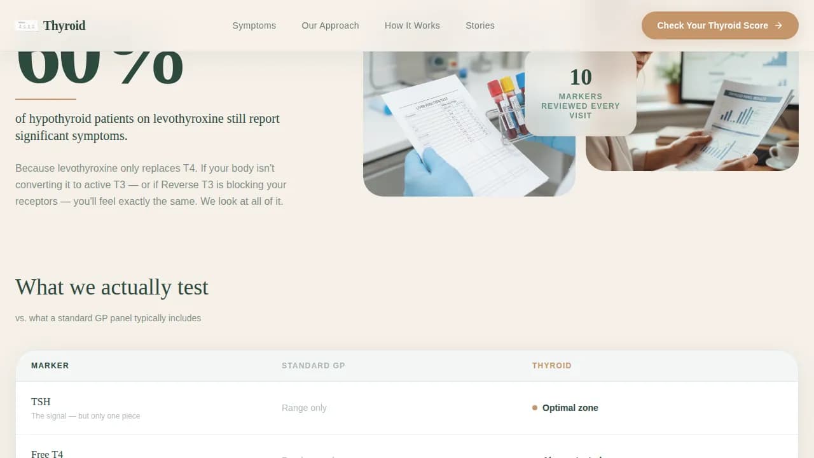The image size is (814, 458).
Task: Click the paragraph starting 'Because levothyroxine only replaces T4'
Action: (151, 185)
